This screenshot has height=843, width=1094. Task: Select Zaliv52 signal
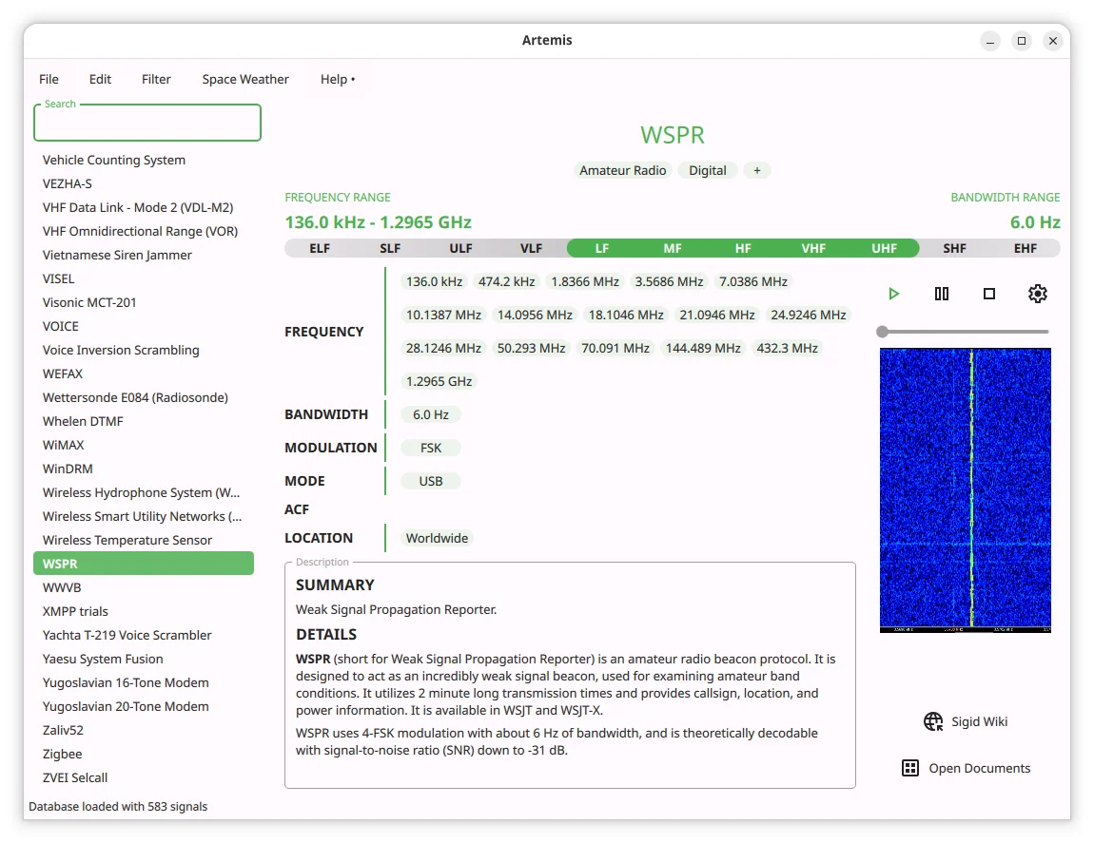(x=144, y=729)
